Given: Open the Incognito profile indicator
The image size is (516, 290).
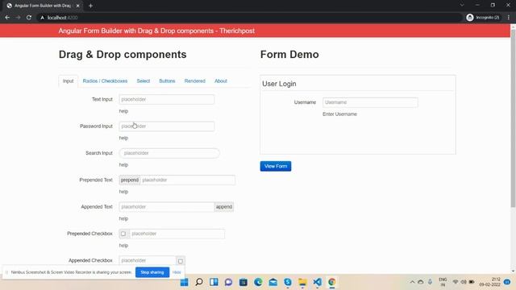Looking at the screenshot, I should [x=483, y=18].
